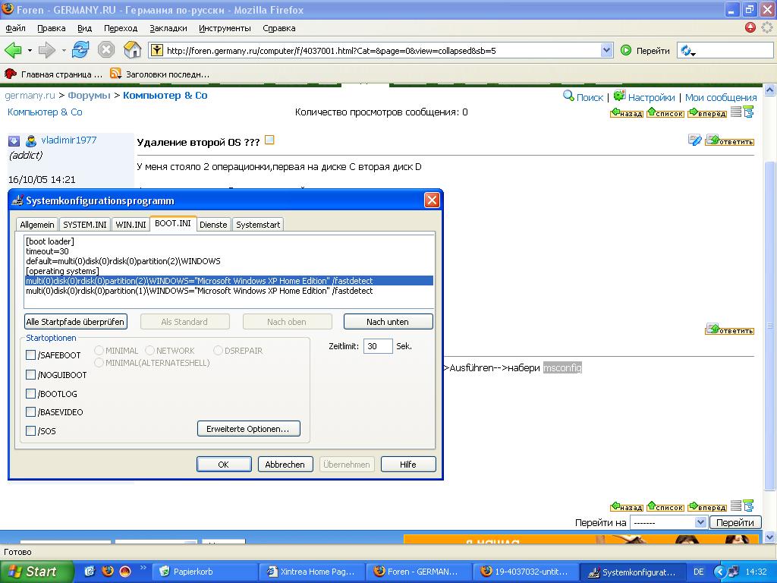Click the page's vertical scrollbar thumb
Viewport: 777px width, 583px height.
(x=769, y=326)
